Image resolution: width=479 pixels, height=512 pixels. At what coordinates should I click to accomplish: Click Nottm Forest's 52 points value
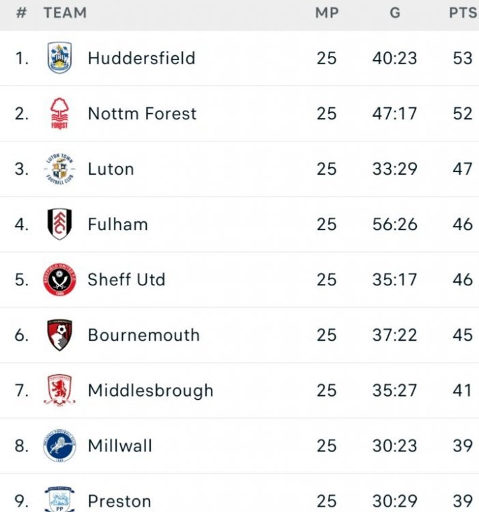point(463,113)
